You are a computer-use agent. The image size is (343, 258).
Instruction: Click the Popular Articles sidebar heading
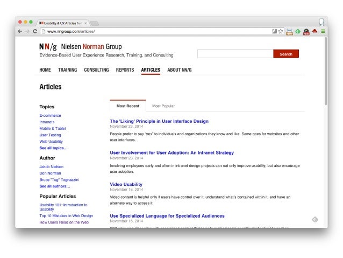(58, 196)
